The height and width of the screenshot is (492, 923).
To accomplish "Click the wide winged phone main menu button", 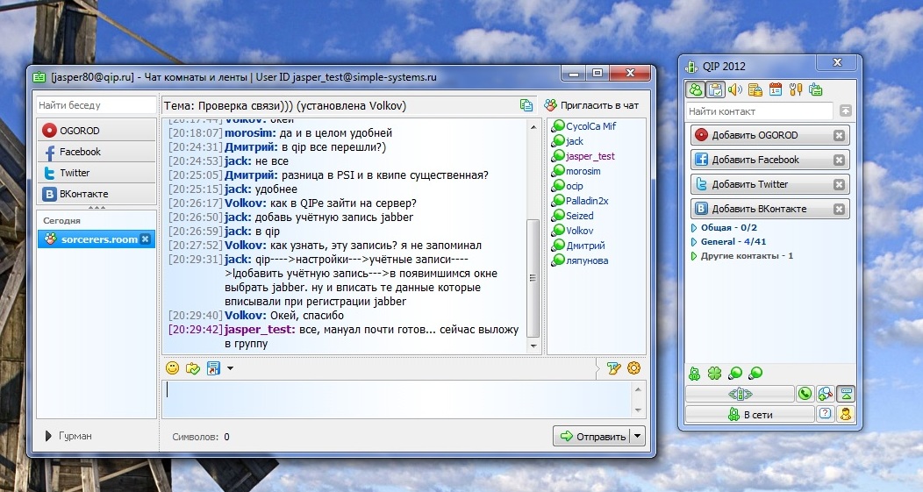I will [740, 394].
